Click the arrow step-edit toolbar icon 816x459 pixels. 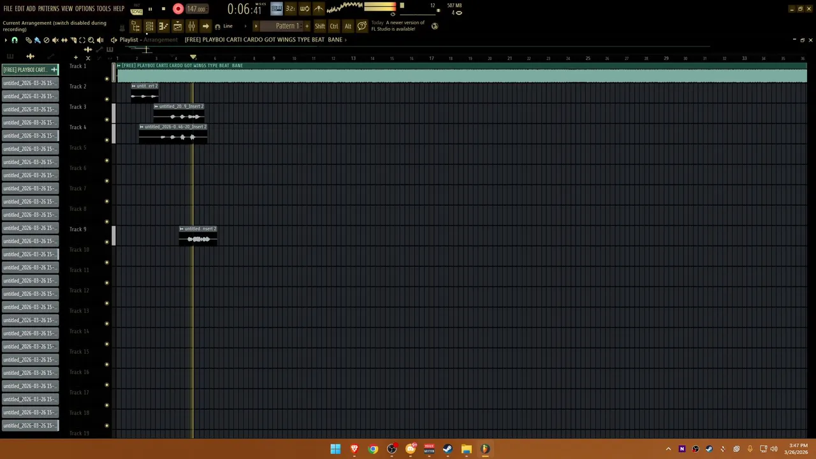(205, 26)
